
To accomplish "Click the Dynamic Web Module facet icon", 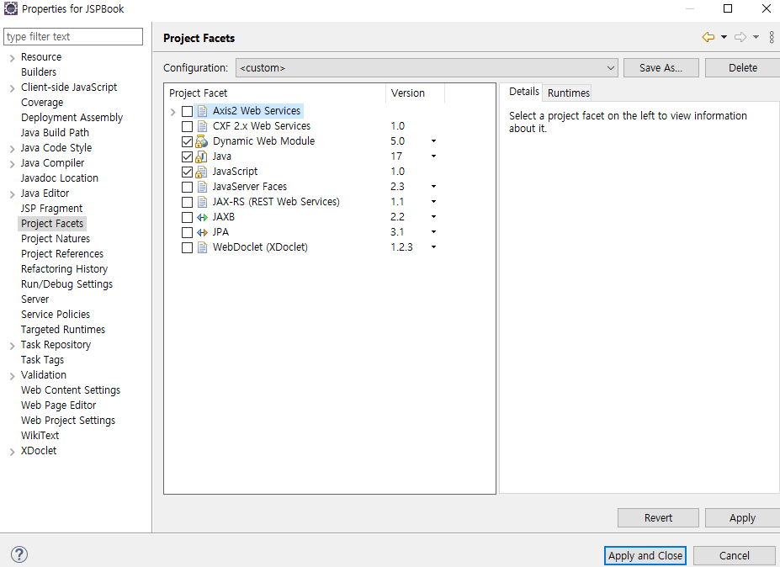I will coord(201,141).
